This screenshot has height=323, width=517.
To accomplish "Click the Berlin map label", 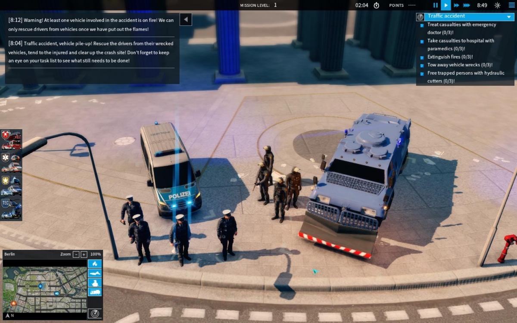I will click(9, 254).
